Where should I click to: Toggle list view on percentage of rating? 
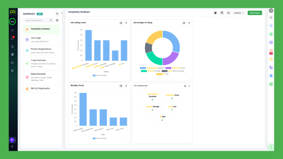pos(184,23)
